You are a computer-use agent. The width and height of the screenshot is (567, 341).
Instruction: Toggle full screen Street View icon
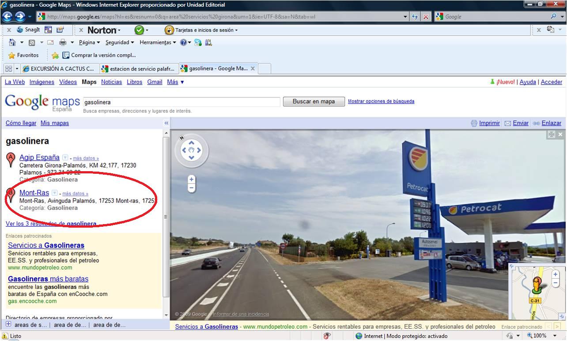click(551, 135)
